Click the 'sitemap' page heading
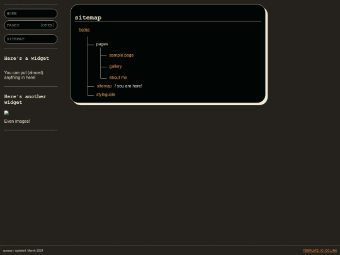 click(88, 18)
